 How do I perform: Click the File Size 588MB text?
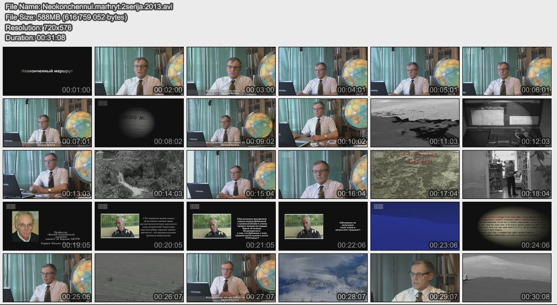(x=66, y=17)
